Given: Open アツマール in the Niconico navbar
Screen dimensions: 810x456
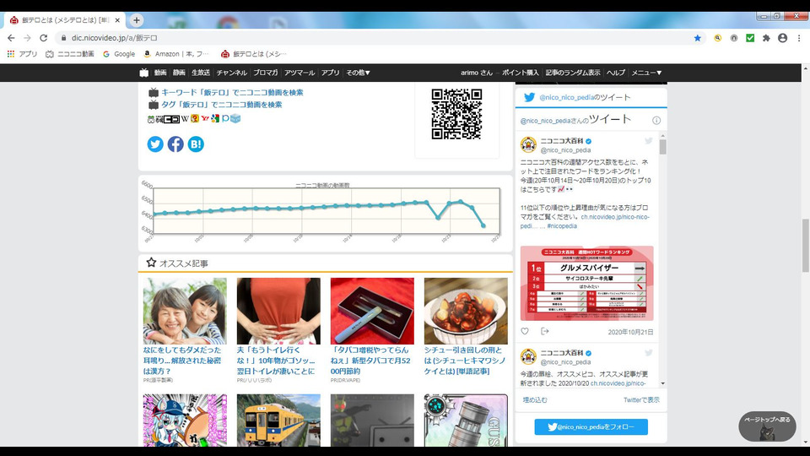Looking at the screenshot, I should [300, 73].
